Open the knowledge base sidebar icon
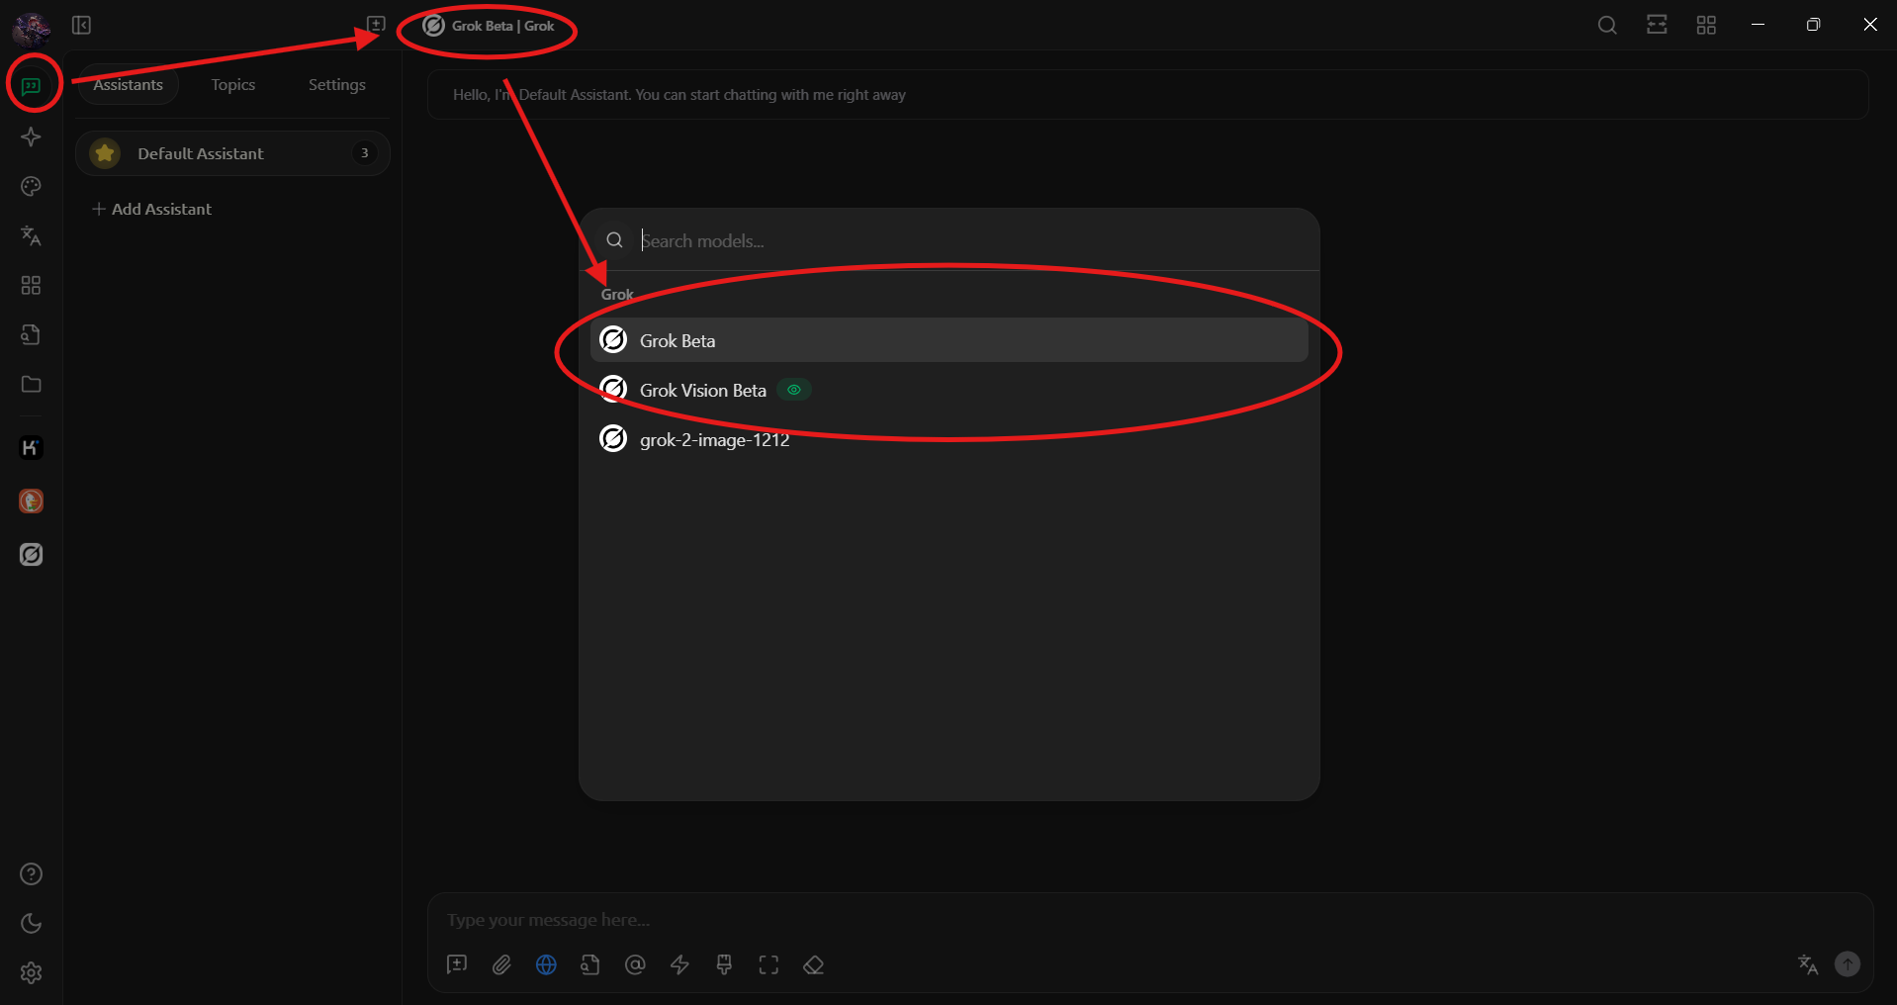 click(32, 334)
